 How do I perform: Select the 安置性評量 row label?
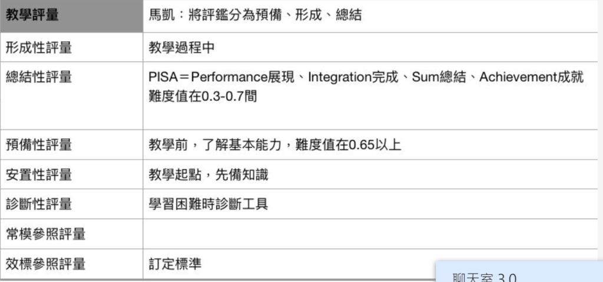click(x=39, y=174)
